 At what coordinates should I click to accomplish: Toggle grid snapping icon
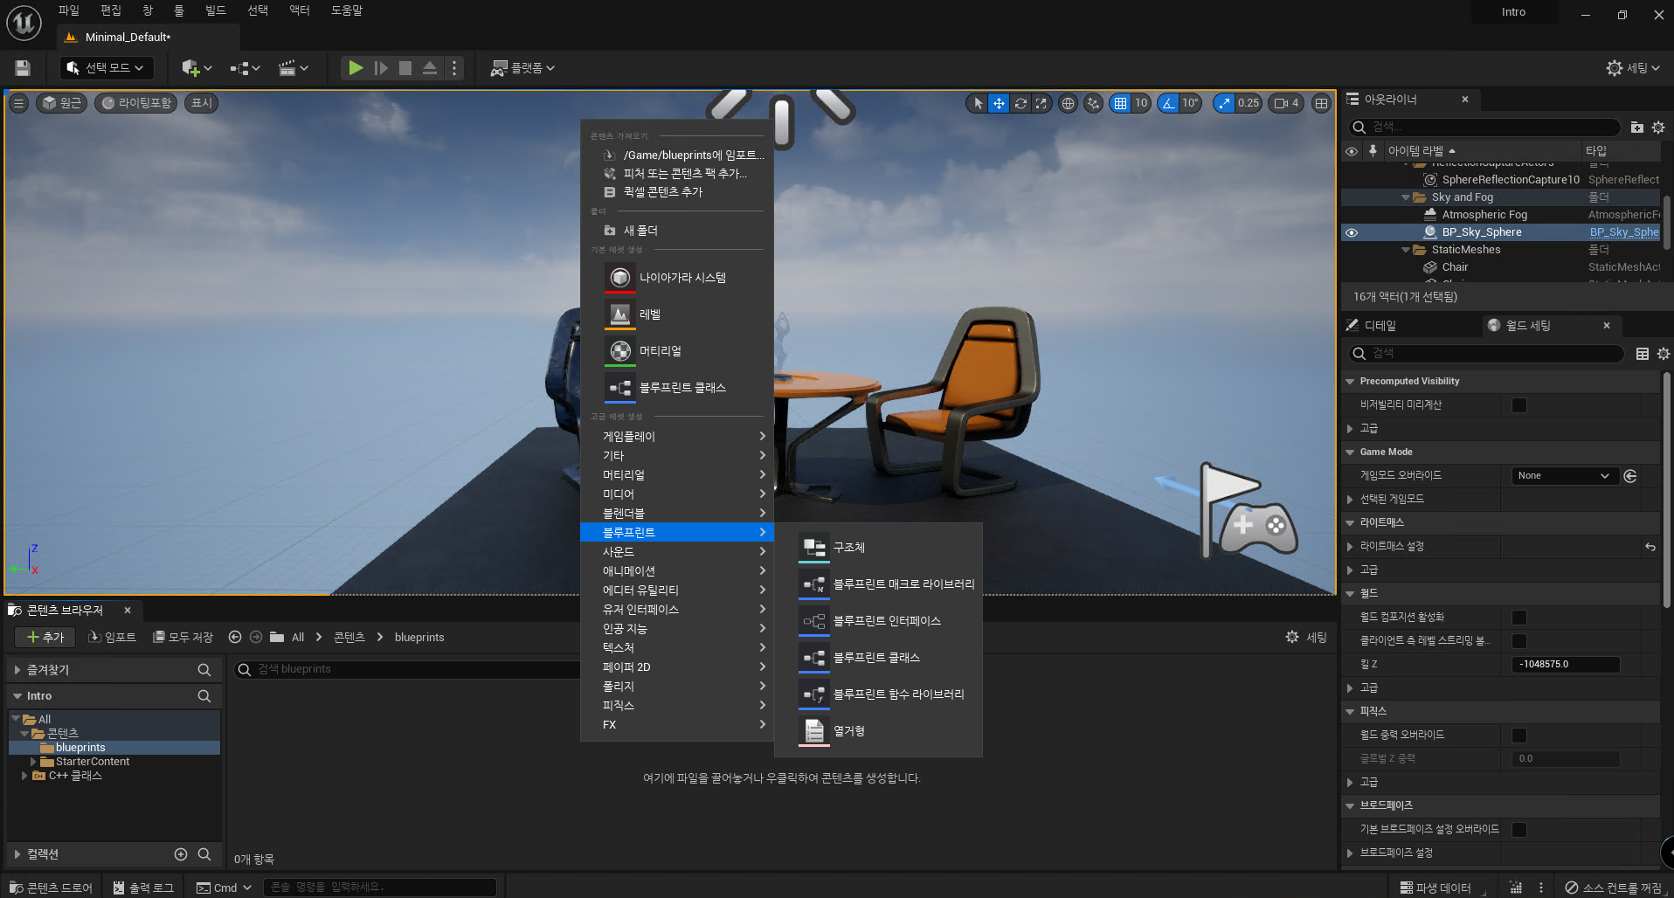coord(1120,103)
